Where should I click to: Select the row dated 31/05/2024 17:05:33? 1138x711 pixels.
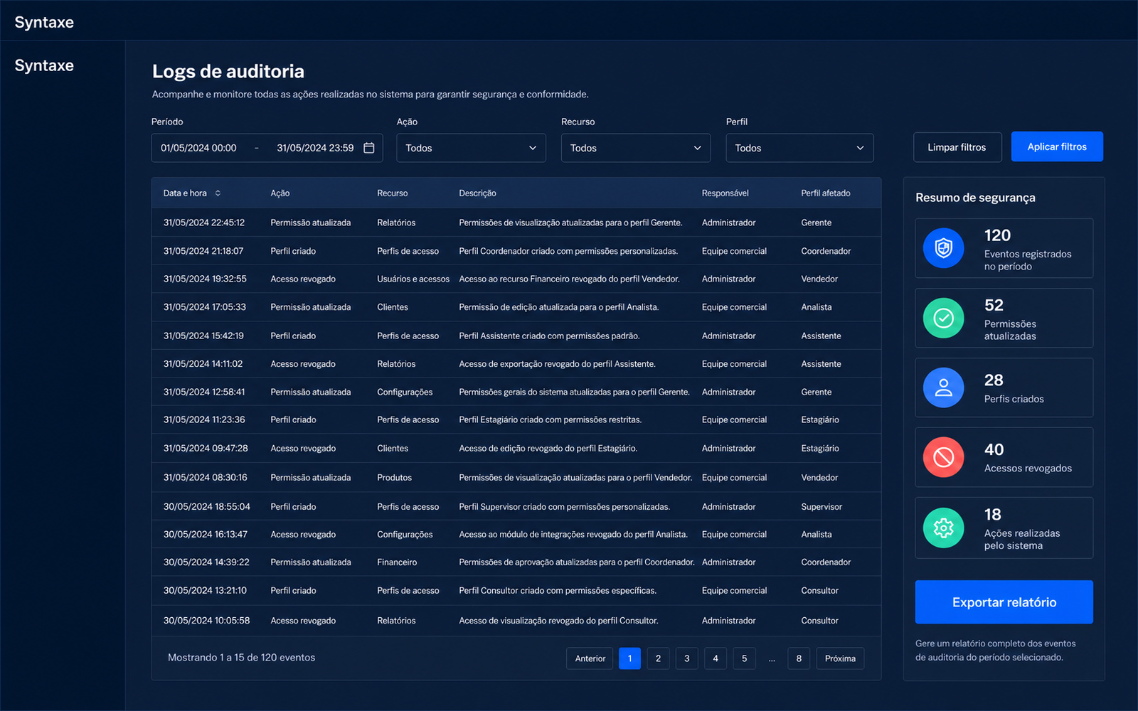click(x=516, y=307)
